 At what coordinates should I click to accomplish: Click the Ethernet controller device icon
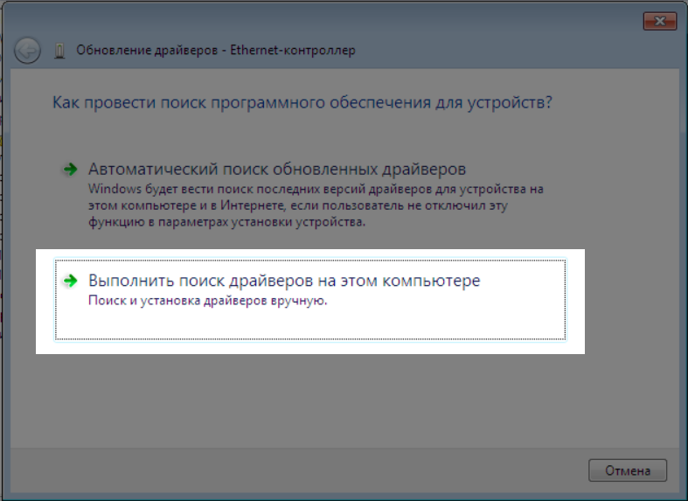tap(59, 51)
